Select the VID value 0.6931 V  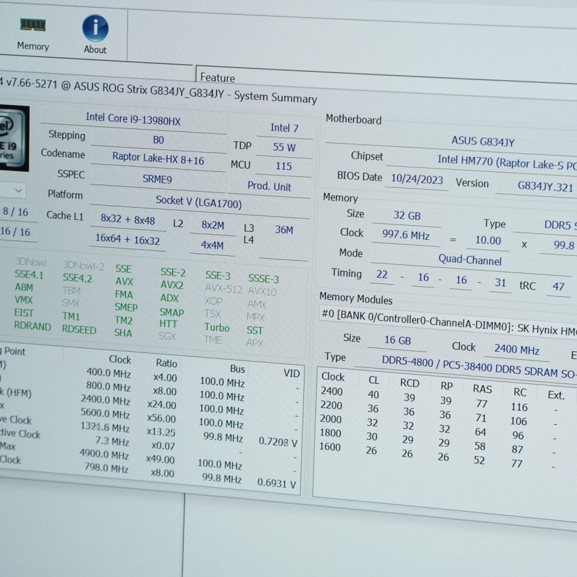[x=277, y=482]
